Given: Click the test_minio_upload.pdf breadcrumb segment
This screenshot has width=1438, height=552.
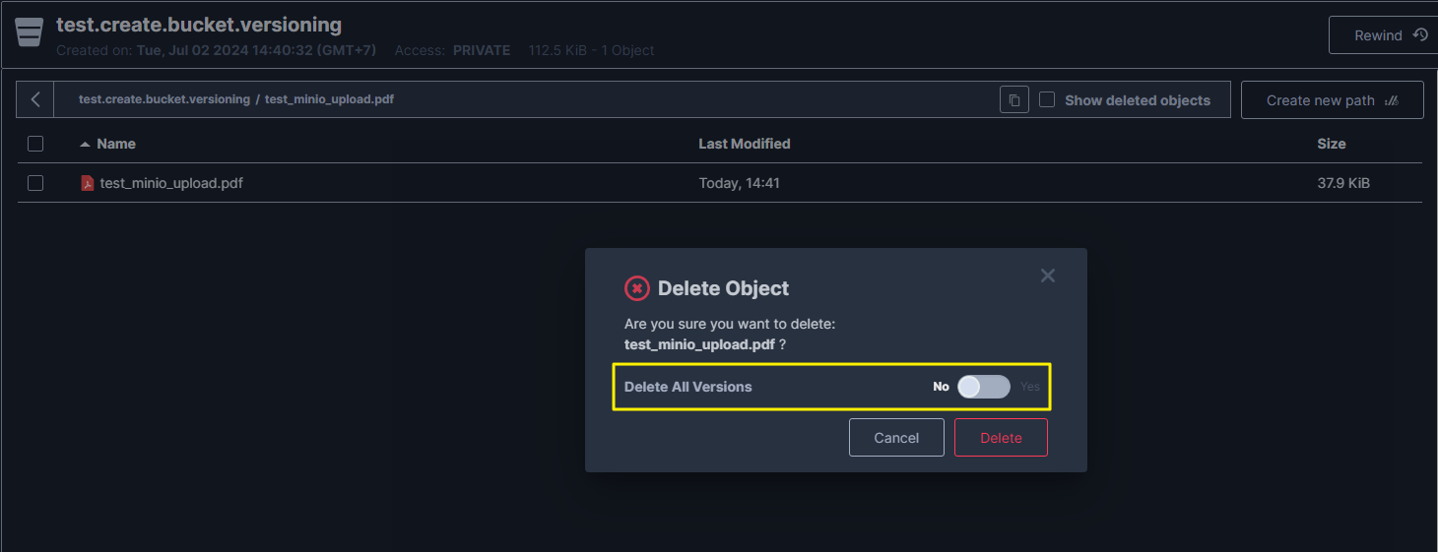Looking at the screenshot, I should [329, 99].
